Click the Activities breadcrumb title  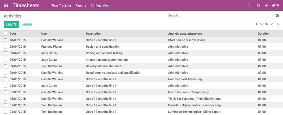[12, 16]
